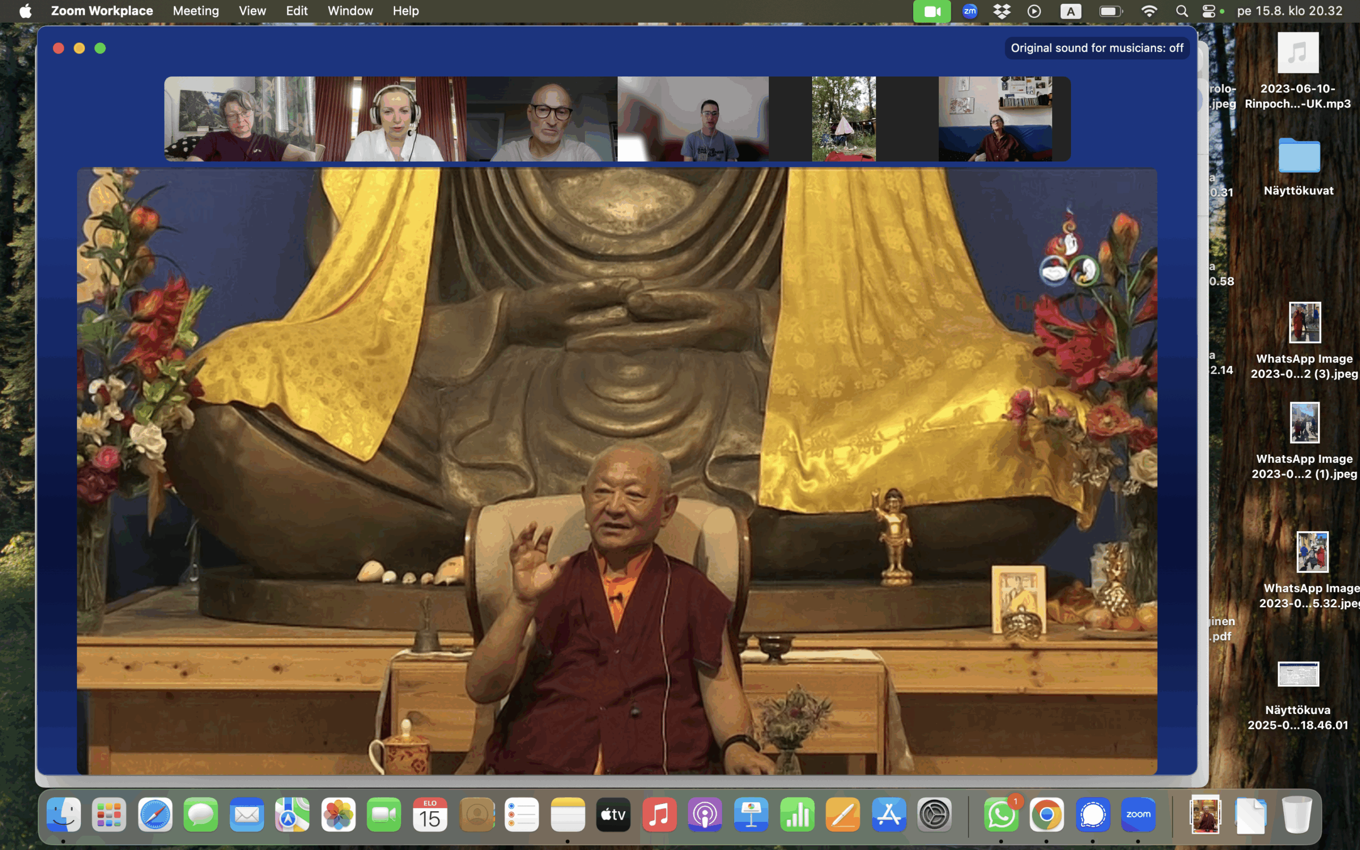This screenshot has width=1360, height=850.
Task: Open the Signal app in Dock
Action: pyautogui.click(x=1092, y=814)
